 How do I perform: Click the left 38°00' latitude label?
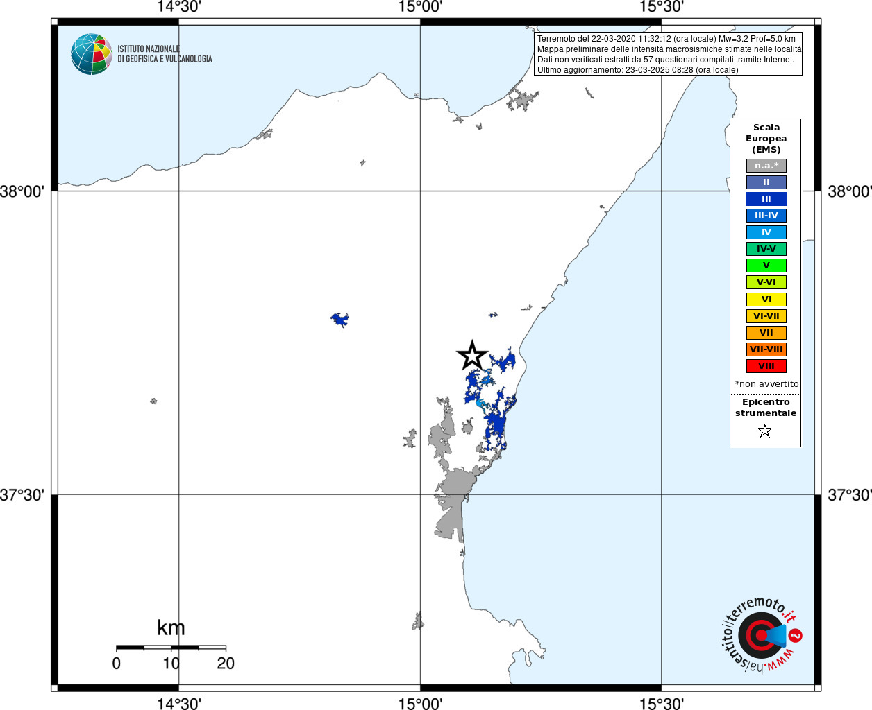coord(22,191)
